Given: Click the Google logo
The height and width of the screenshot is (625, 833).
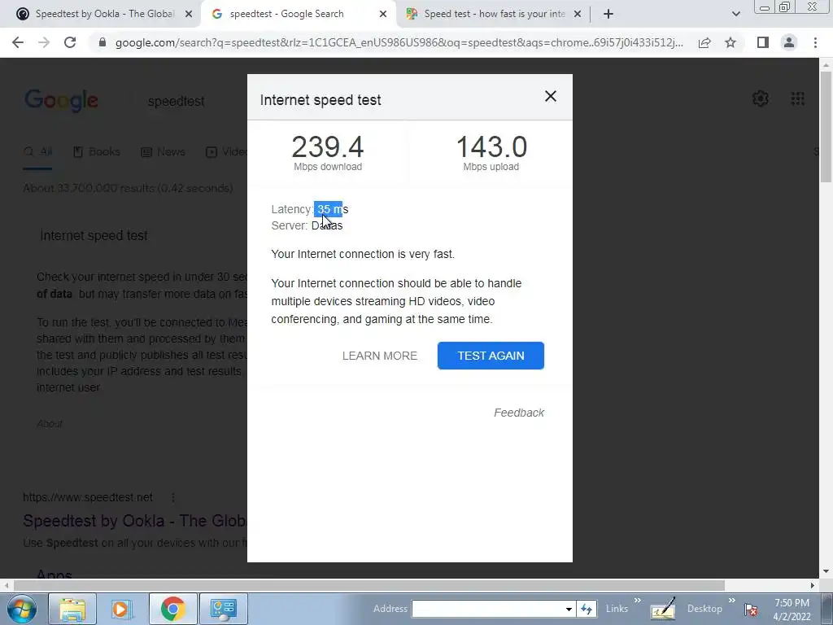Looking at the screenshot, I should click(61, 100).
